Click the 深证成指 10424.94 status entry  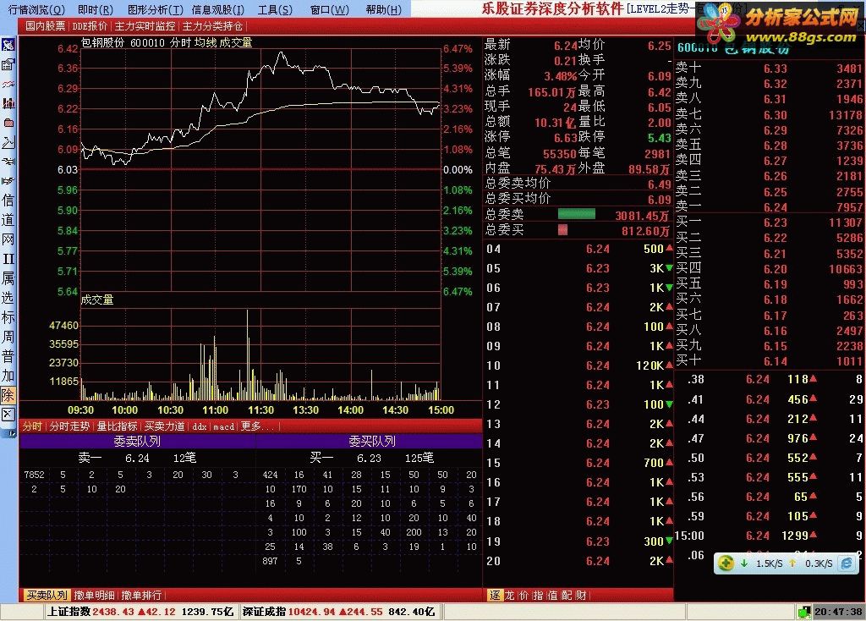338,612
